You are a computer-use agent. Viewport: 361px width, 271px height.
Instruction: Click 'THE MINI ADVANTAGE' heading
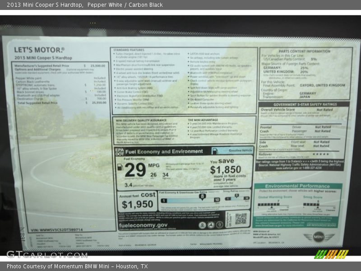point(203,120)
